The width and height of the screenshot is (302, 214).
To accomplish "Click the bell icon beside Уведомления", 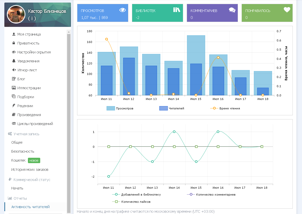I will (x=14, y=61).
